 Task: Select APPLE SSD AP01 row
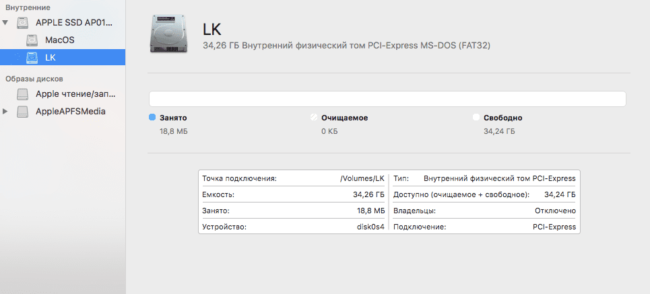tap(63, 23)
